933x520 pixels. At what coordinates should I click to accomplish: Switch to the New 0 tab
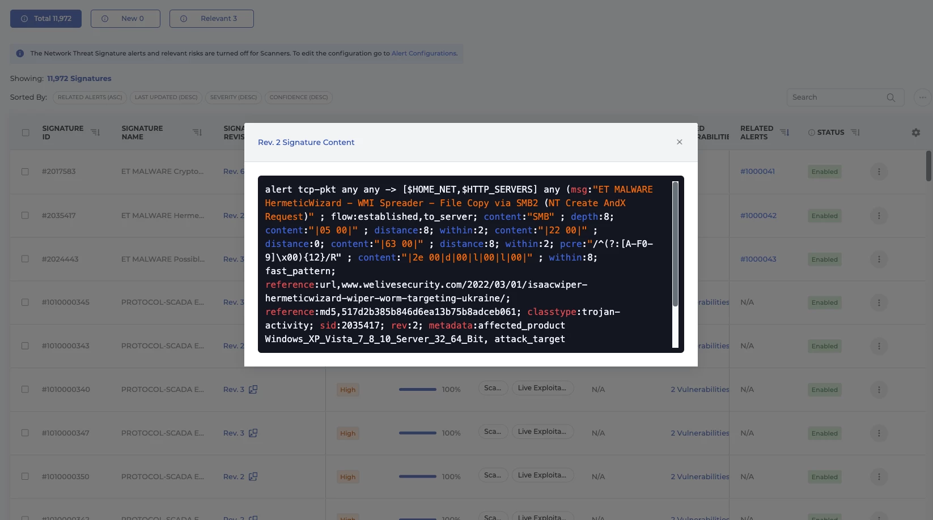pyautogui.click(x=125, y=19)
